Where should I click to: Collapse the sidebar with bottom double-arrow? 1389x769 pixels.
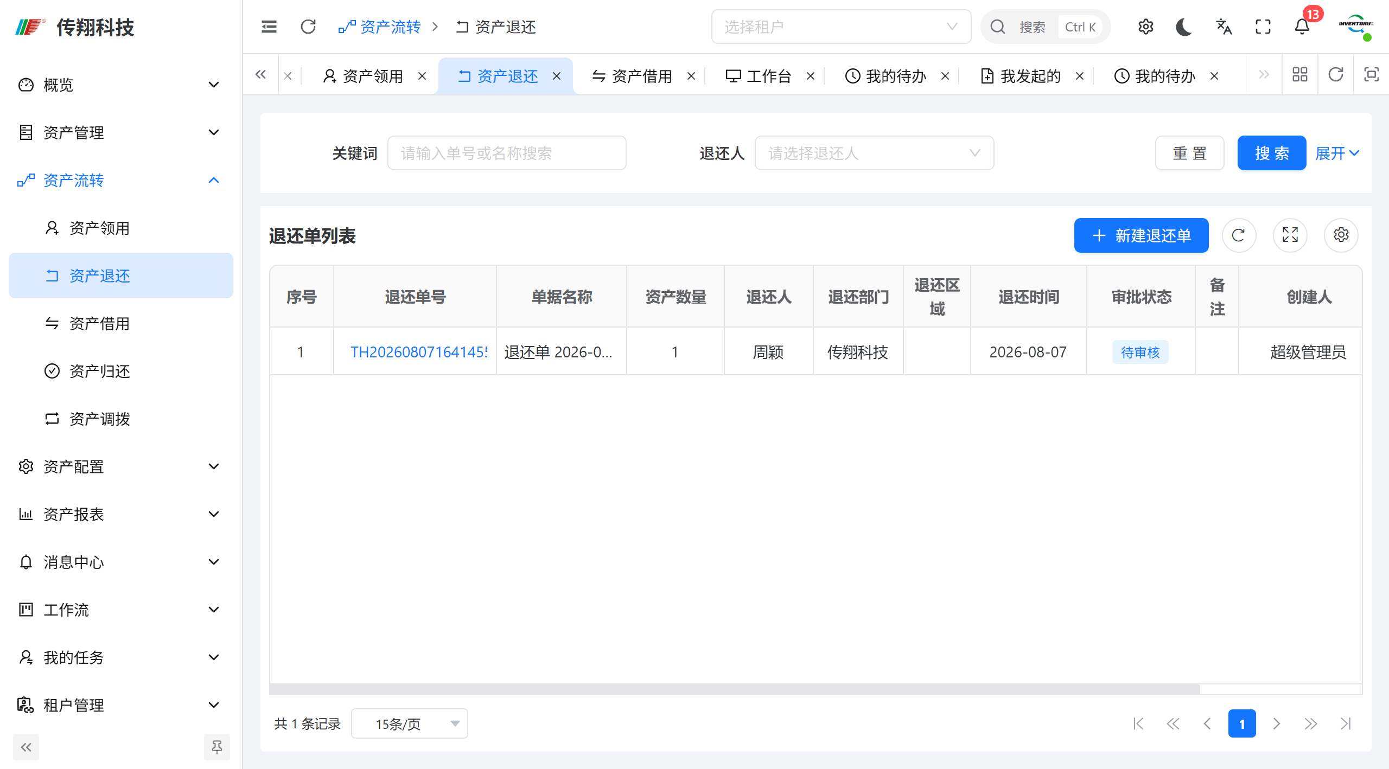click(26, 747)
